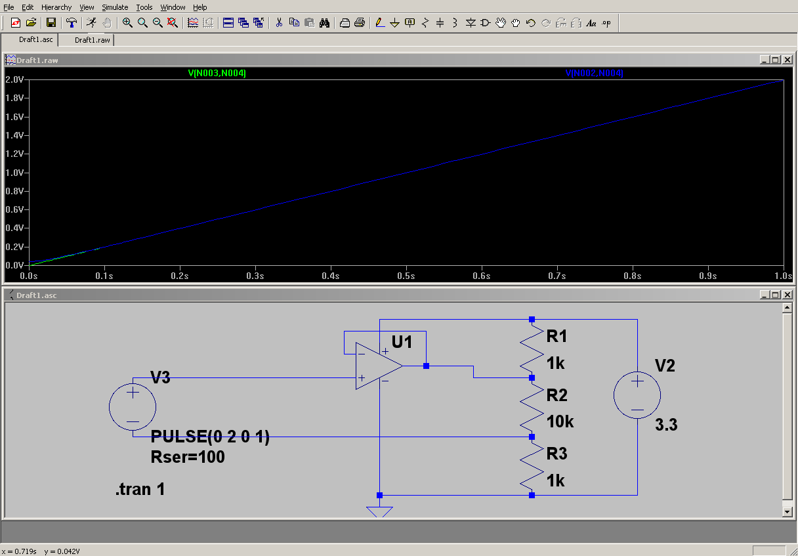Open the Simulate menu
The image size is (798, 556).
tap(115, 7)
